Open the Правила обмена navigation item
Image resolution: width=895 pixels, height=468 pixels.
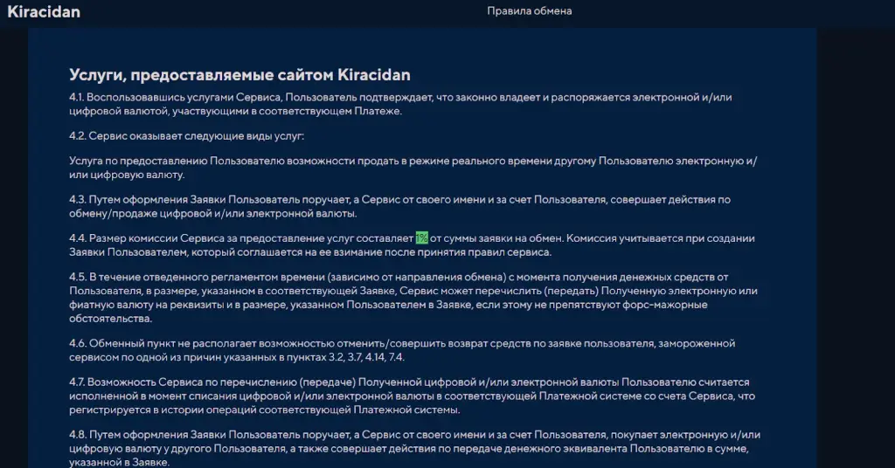[x=529, y=10]
